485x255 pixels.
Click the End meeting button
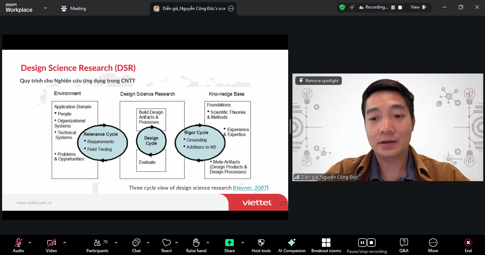[468, 245]
